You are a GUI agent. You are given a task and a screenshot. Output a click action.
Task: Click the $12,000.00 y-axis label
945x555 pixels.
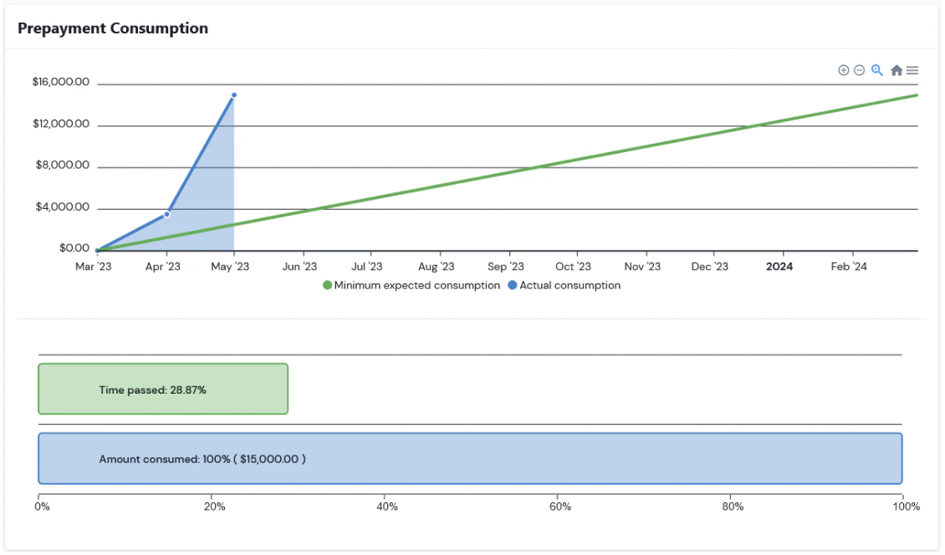[x=61, y=124]
